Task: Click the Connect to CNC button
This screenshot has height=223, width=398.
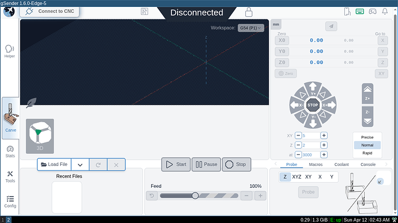Action: tap(50, 12)
